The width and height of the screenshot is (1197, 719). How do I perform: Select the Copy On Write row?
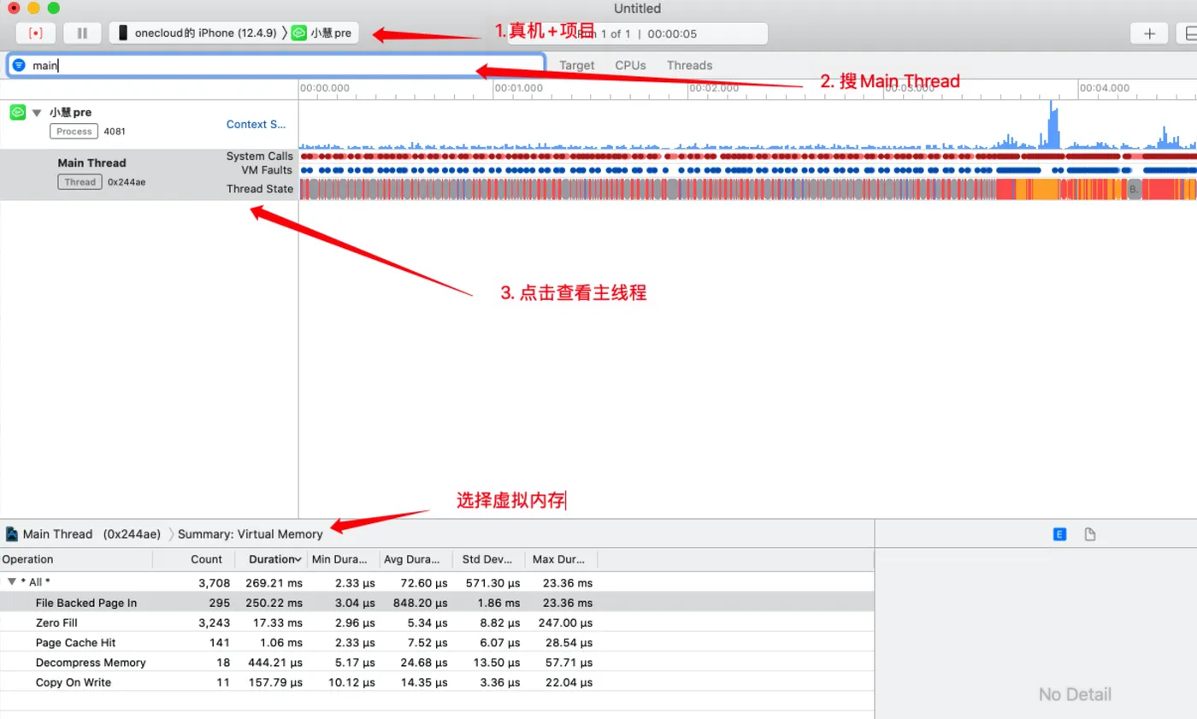[437, 682]
